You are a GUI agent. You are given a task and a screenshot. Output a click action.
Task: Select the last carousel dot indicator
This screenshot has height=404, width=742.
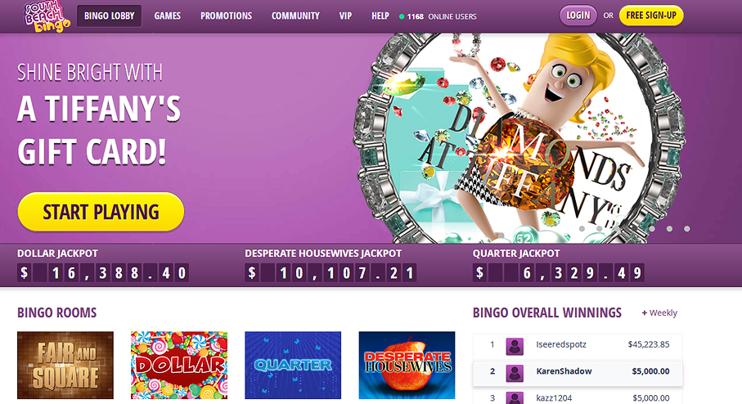click(x=686, y=228)
